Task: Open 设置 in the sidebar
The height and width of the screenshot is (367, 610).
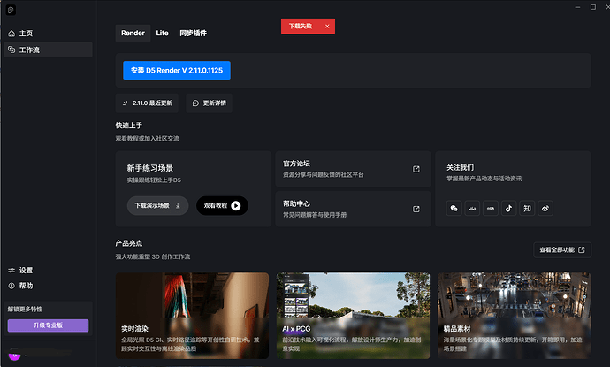Action: [x=26, y=271]
